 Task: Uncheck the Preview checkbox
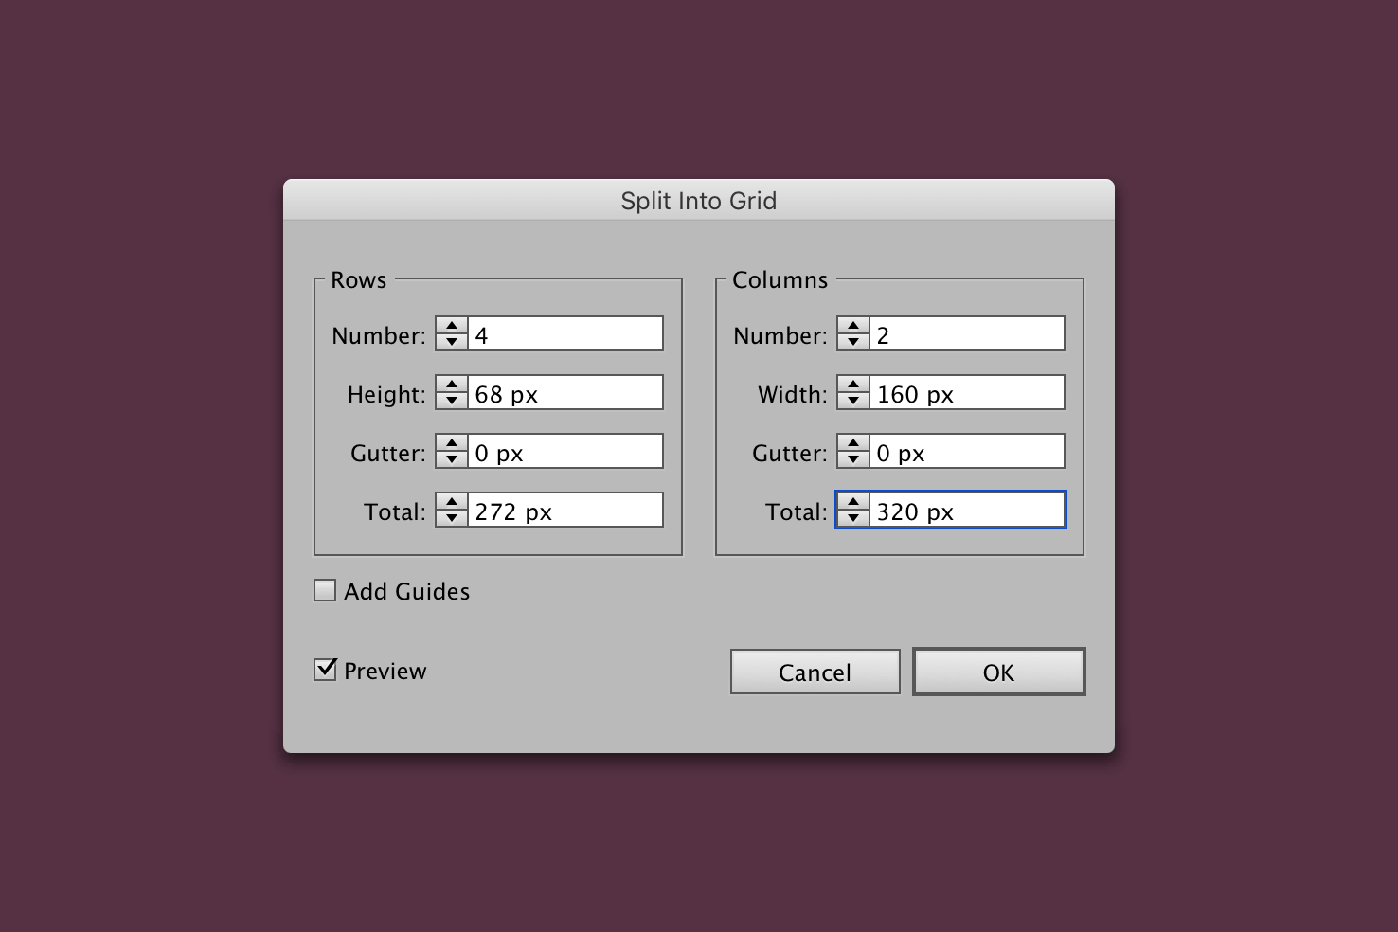pyautogui.click(x=325, y=670)
